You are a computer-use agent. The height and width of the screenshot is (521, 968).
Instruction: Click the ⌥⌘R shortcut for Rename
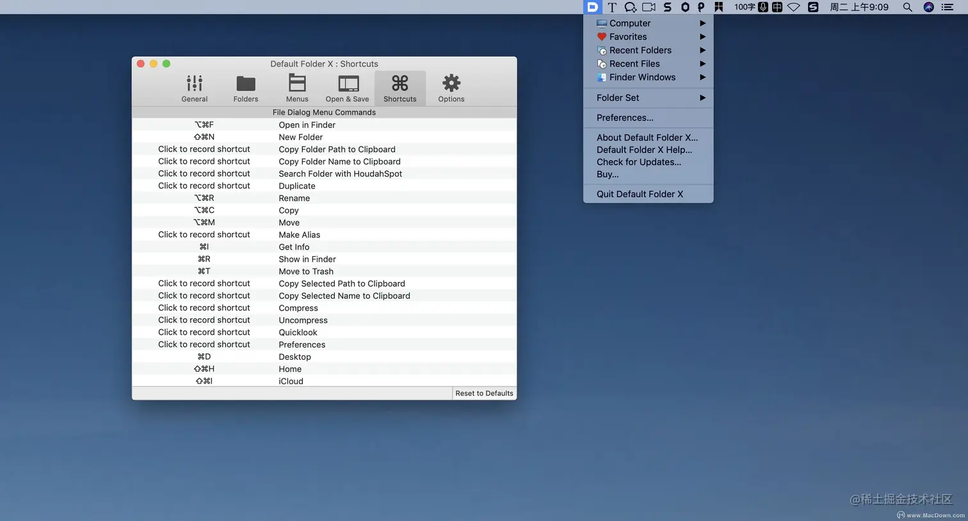(x=204, y=198)
